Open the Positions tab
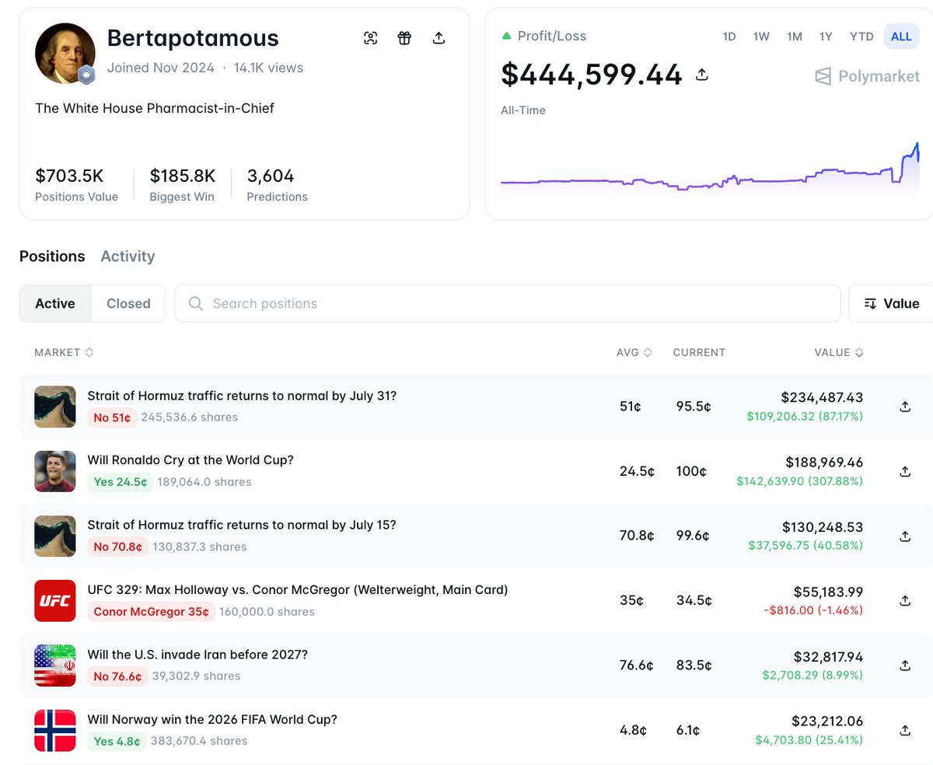Viewport: 933px width, 765px height. (x=52, y=256)
